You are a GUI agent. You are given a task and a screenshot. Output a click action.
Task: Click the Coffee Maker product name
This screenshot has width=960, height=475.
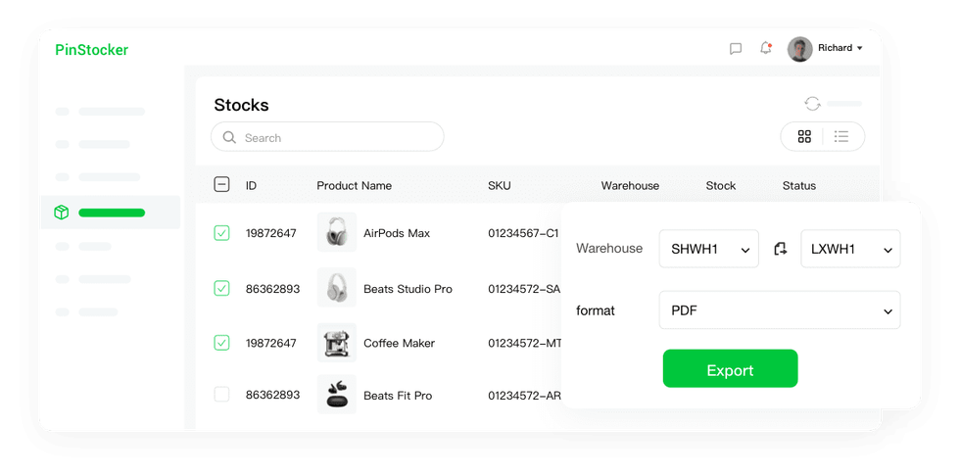[x=400, y=344]
